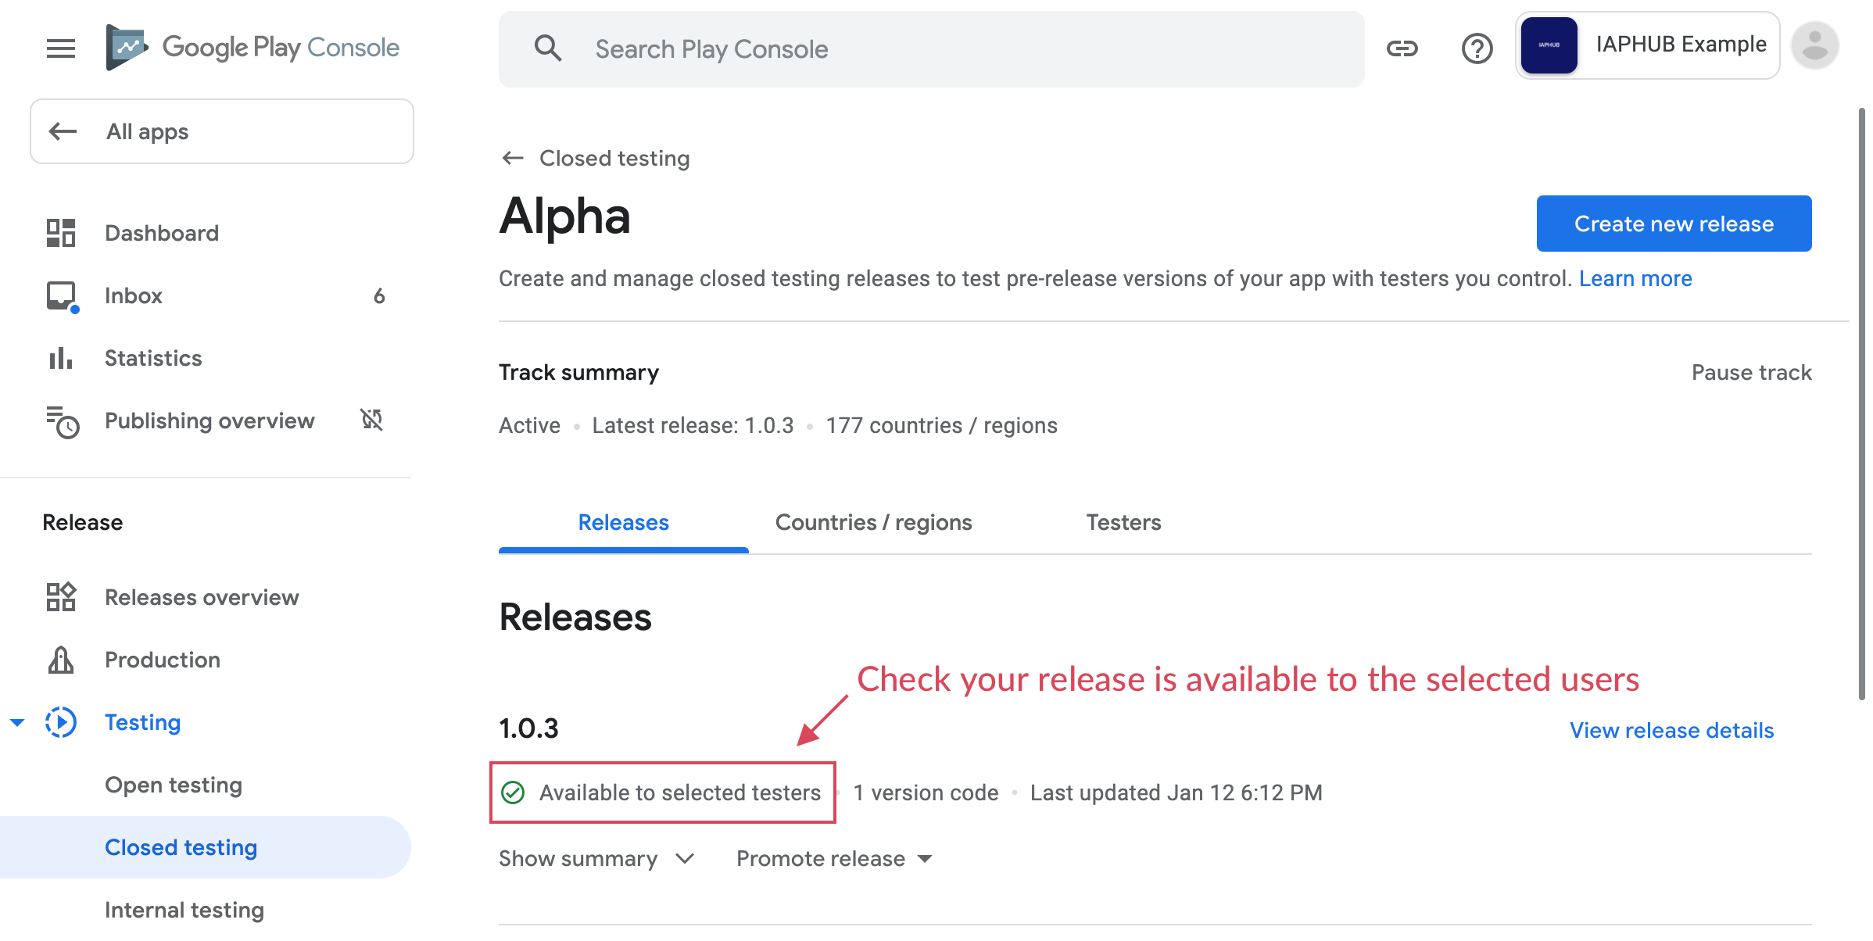Viewport: 1873px width, 941px height.
Task: Collapse the Testing section arrow
Action: [x=17, y=722]
